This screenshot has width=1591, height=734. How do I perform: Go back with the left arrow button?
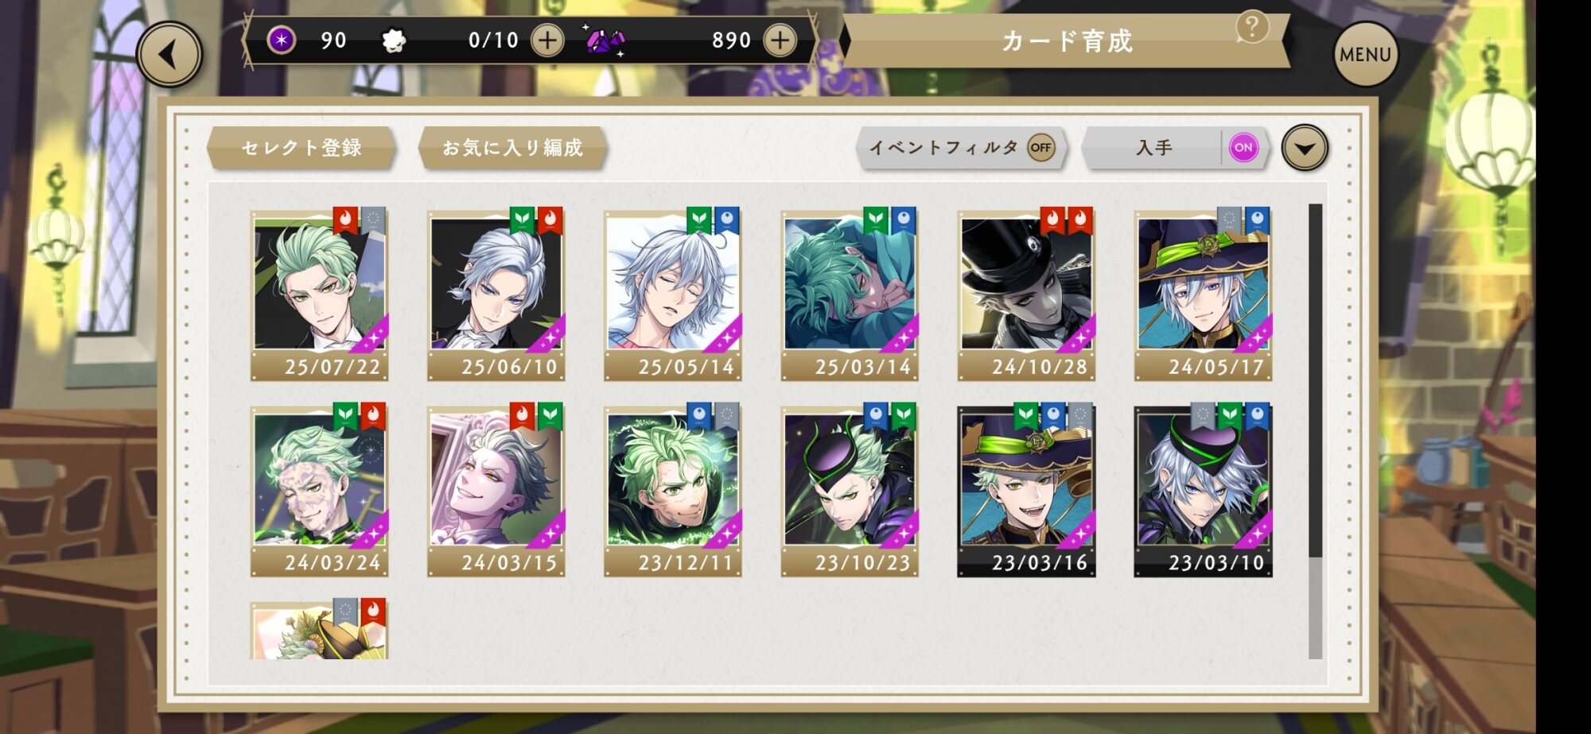(169, 54)
